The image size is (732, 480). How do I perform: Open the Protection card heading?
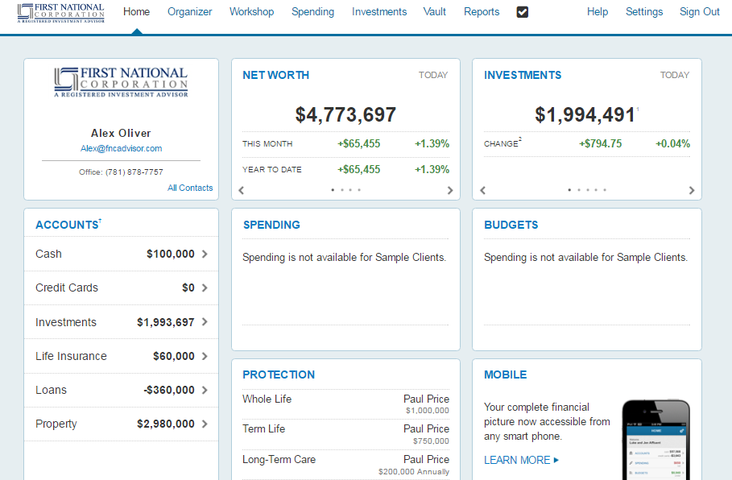(x=279, y=374)
